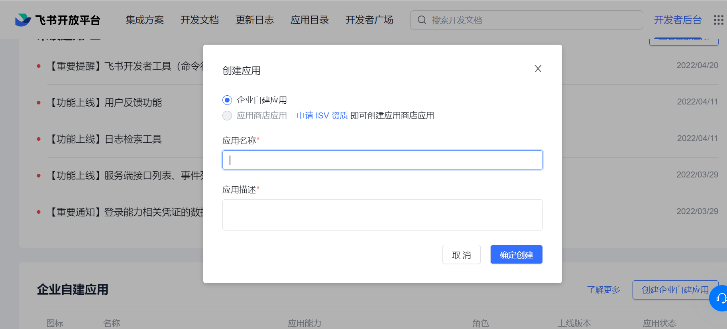Click the 开发者后台 link
This screenshot has height=329, width=727.
click(678, 20)
